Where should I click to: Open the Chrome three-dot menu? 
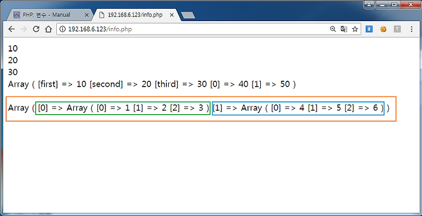pos(411,29)
